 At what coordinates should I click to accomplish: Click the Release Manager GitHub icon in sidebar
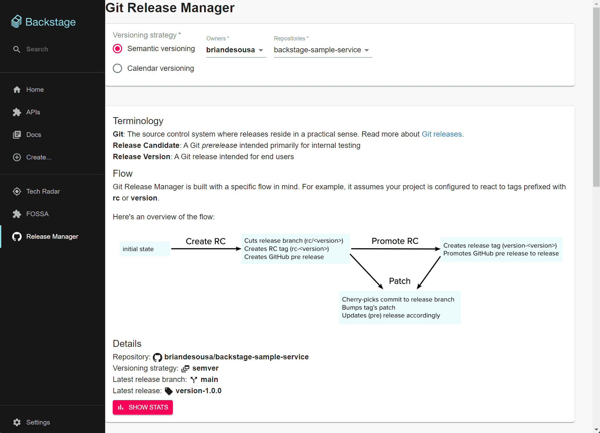[x=17, y=237]
